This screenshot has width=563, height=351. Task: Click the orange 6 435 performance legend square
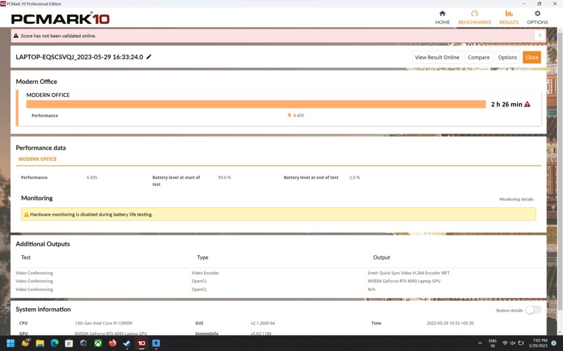[x=289, y=115]
